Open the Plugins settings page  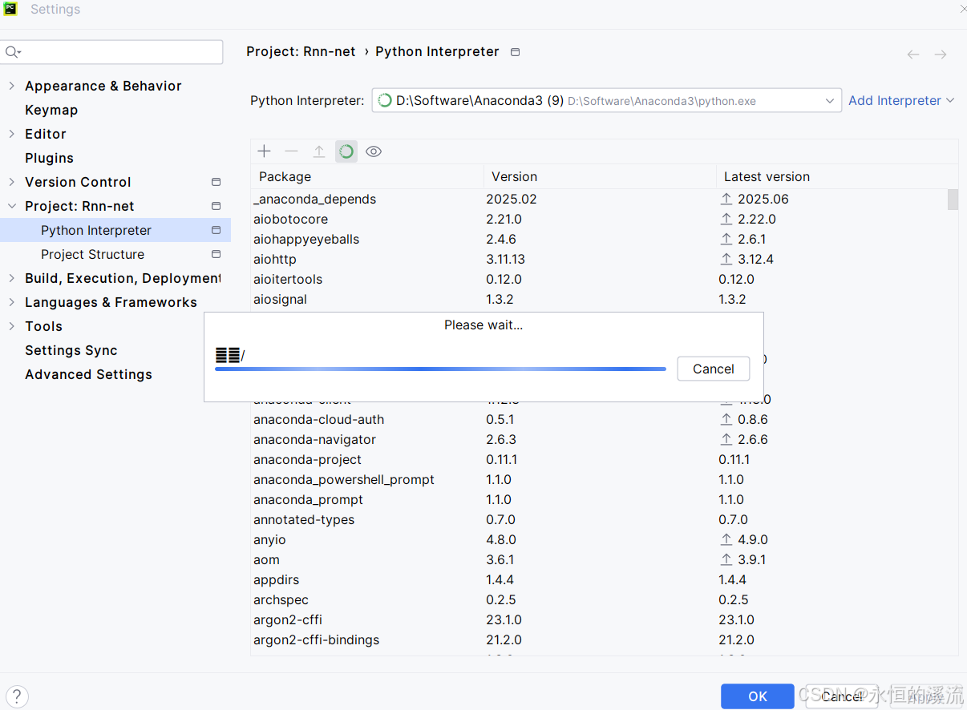(x=49, y=158)
